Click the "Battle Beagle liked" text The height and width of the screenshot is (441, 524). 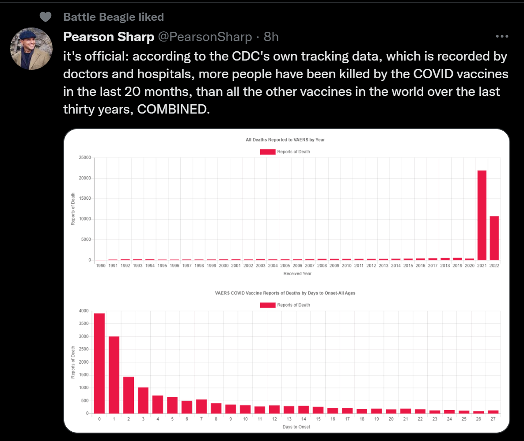tap(114, 17)
